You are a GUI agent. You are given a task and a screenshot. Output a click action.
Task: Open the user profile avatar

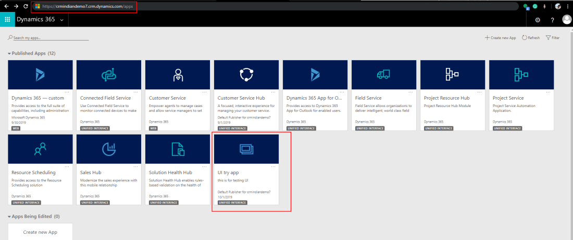tap(567, 20)
